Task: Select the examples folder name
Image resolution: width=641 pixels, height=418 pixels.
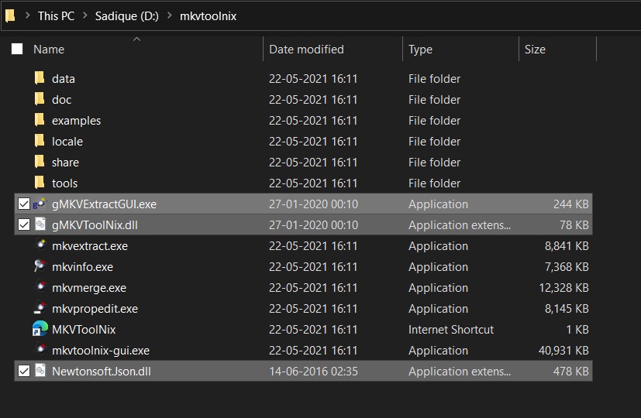Action: pos(76,121)
